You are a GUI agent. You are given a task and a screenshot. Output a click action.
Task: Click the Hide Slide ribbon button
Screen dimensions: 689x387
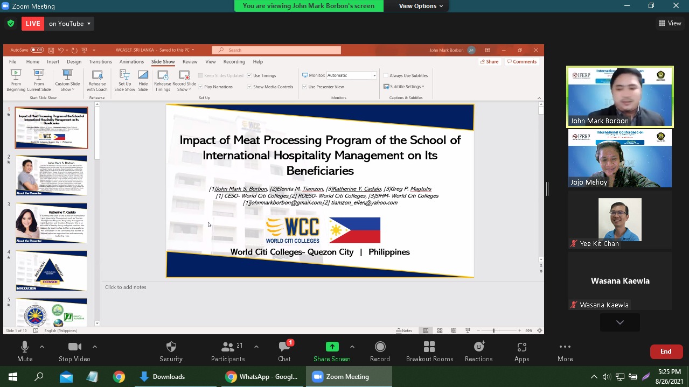click(x=143, y=80)
